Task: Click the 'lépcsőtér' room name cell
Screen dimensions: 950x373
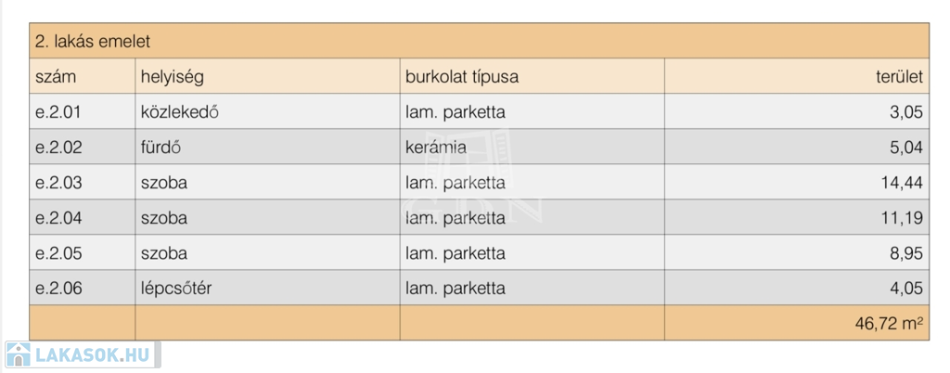Action: [x=176, y=289]
